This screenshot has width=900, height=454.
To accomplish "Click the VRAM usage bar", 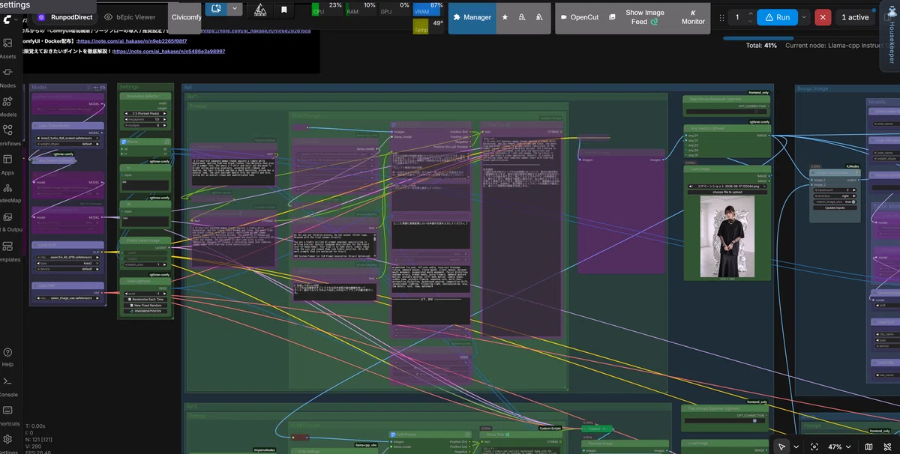I will click(430, 8).
